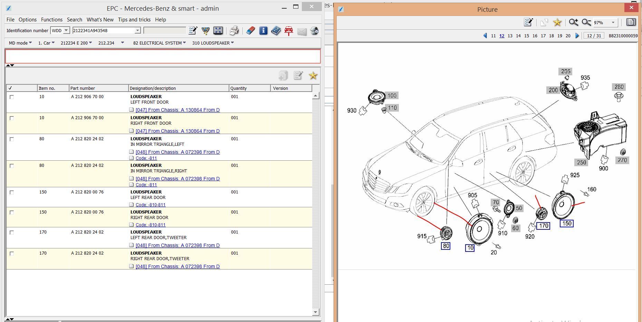Click the shopping cart icon
This screenshot has width=642, height=322.
tap(205, 31)
